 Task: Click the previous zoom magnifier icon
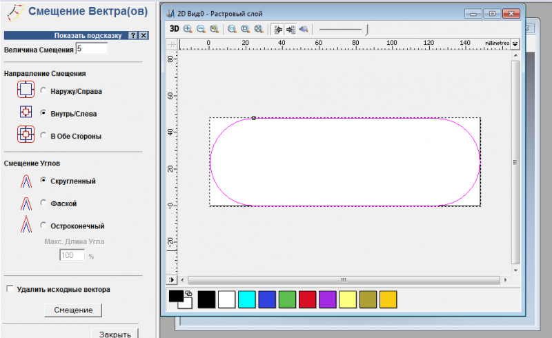(215, 29)
